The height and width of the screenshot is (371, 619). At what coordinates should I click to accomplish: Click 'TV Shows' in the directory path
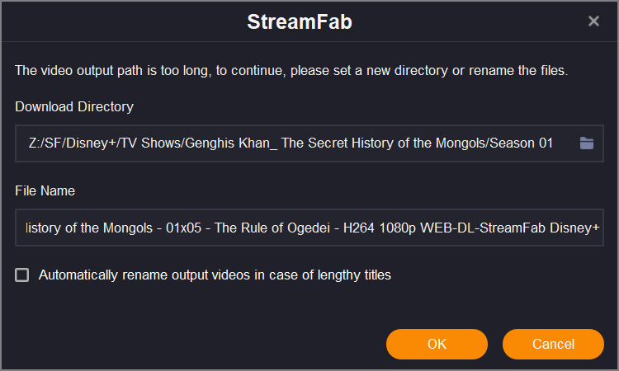click(x=155, y=143)
